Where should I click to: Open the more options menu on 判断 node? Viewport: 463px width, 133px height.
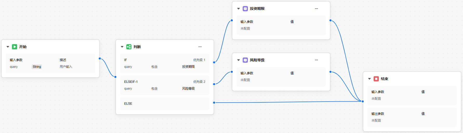200,47
